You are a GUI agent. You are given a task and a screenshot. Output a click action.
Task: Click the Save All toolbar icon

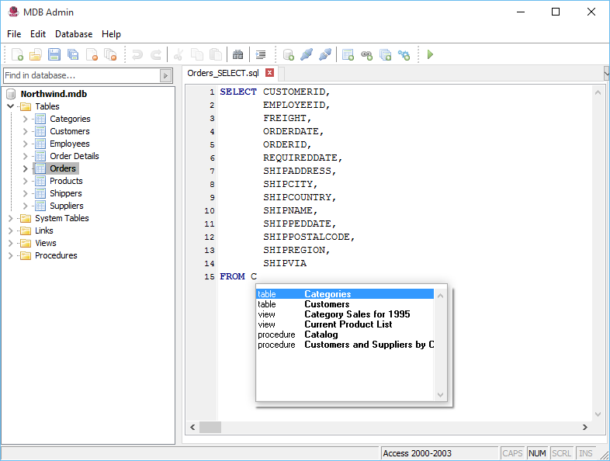(73, 55)
